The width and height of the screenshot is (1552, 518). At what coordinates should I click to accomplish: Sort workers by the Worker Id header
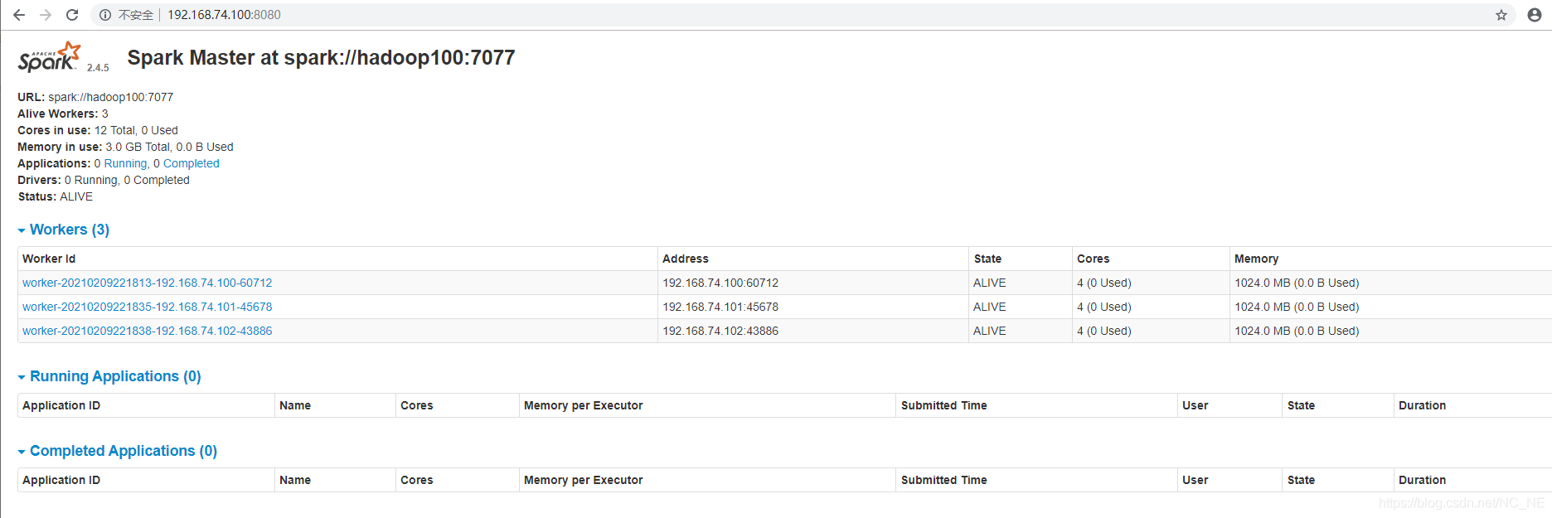pyautogui.click(x=49, y=259)
